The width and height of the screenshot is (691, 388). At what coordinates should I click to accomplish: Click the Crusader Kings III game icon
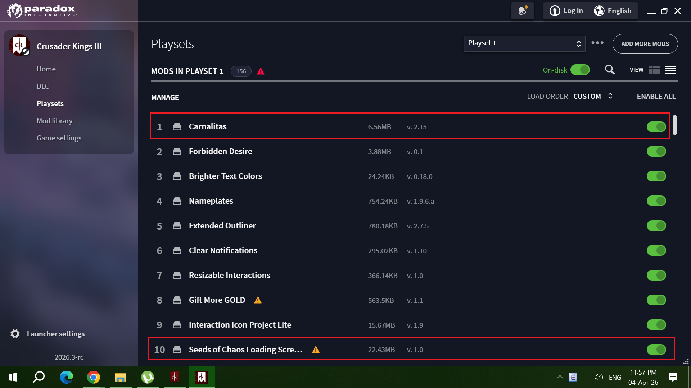19,46
